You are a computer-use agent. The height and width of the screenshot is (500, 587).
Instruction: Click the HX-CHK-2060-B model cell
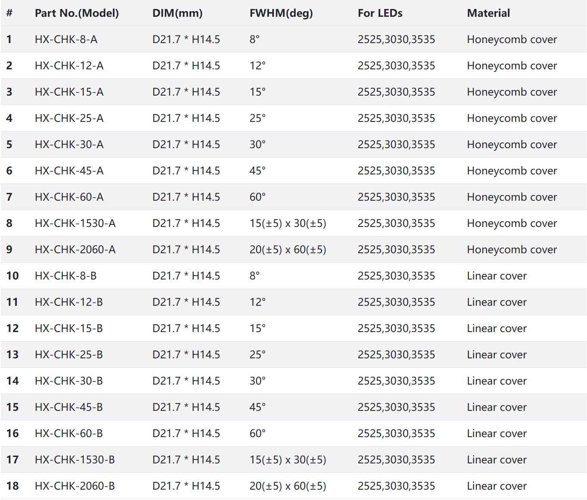75,486
